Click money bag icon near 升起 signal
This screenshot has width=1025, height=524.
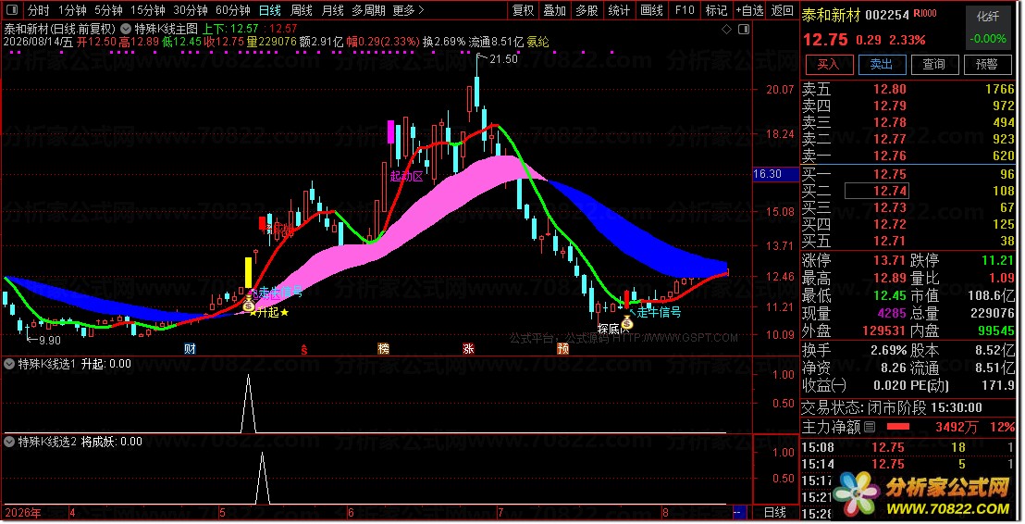249,305
